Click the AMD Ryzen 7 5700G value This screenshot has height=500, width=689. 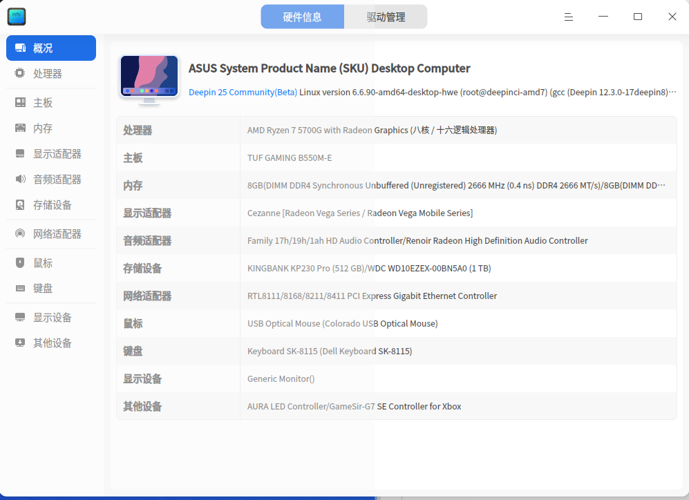(x=372, y=130)
